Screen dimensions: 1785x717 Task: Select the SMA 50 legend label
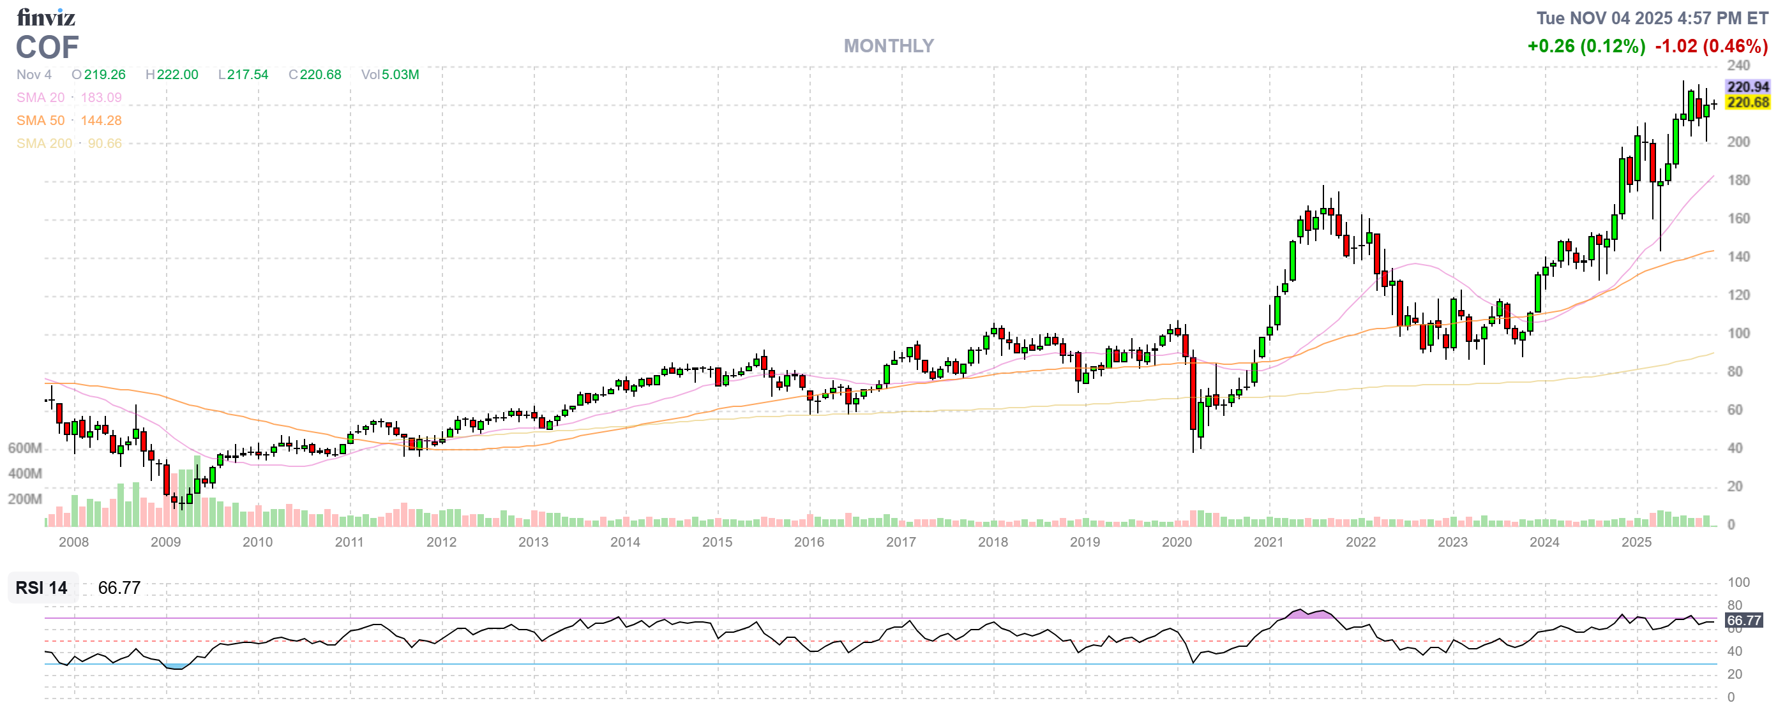[40, 121]
